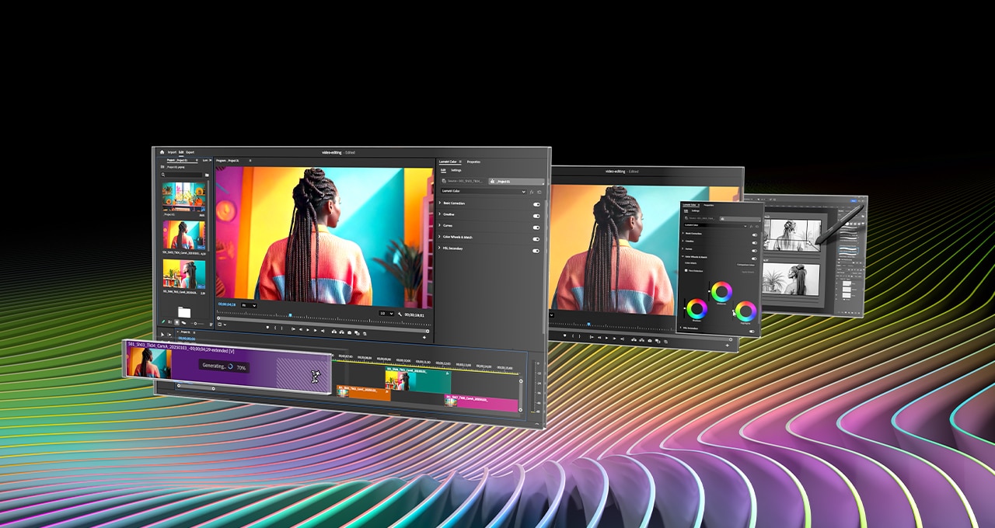
Task: Click the Export Frame camera icon in transport controls
Action: click(x=349, y=332)
